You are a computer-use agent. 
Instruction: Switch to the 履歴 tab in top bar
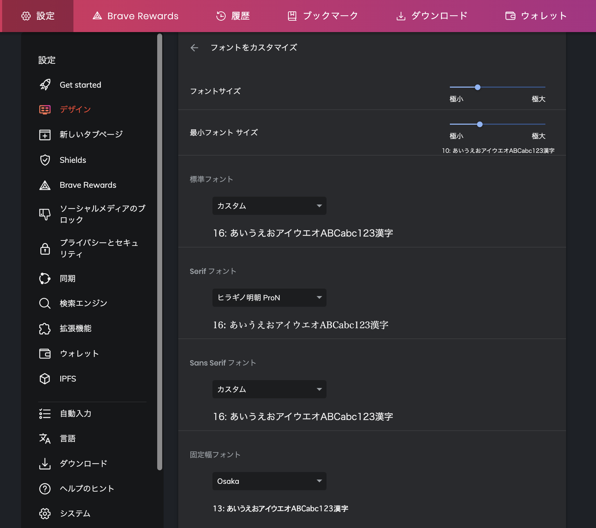(233, 16)
